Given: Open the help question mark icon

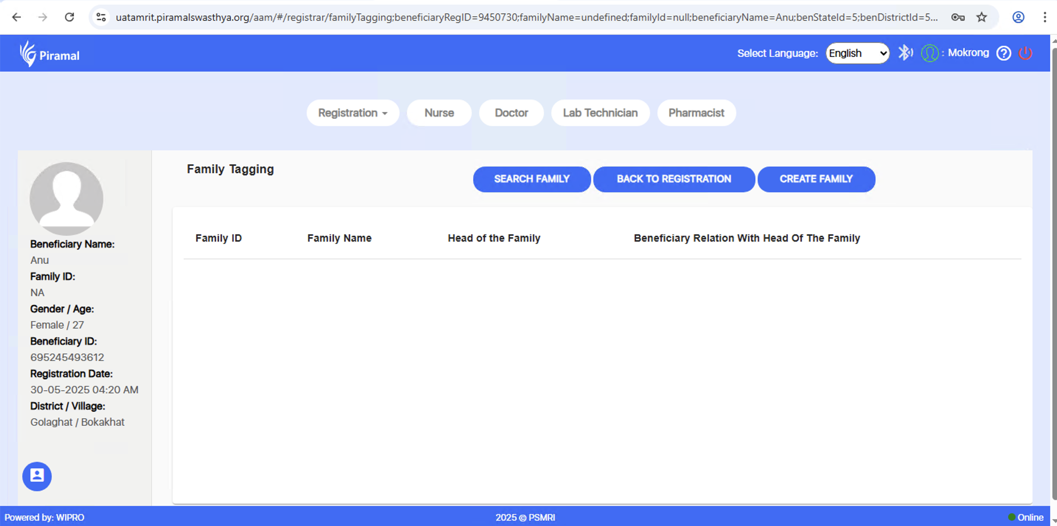Looking at the screenshot, I should click(1004, 53).
